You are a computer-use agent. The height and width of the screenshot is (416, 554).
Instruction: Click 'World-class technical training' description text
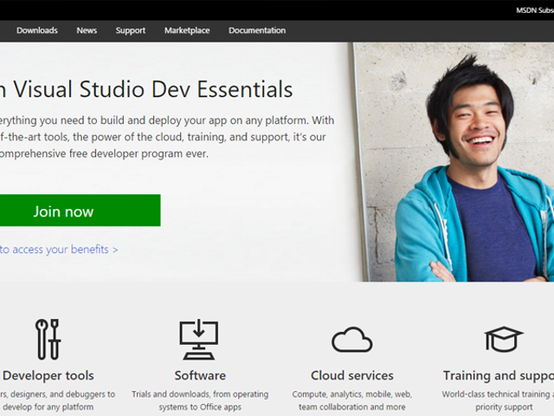point(498,394)
